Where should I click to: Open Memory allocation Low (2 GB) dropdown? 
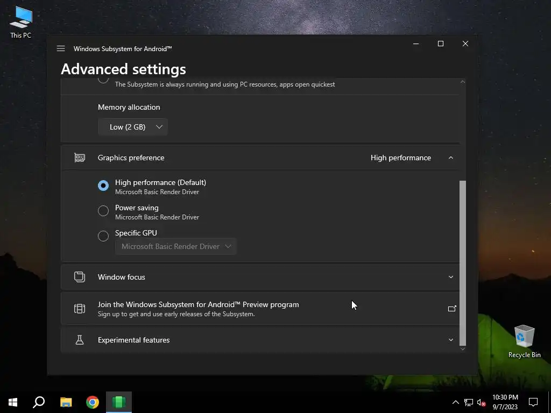[x=133, y=127]
